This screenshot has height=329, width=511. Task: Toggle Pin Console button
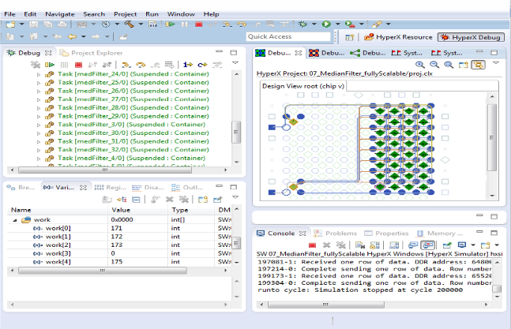coord(447,245)
